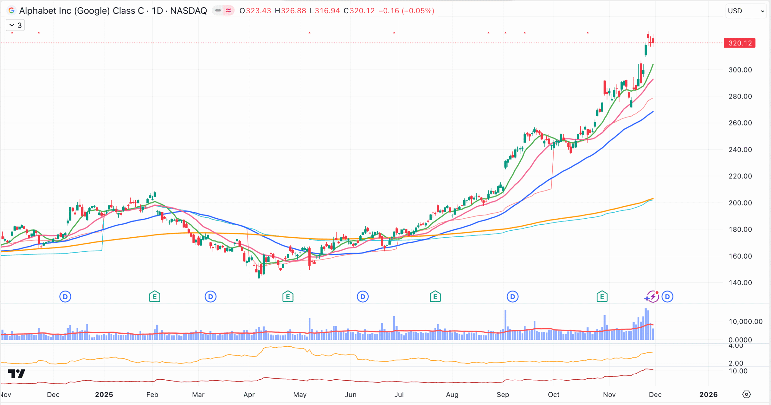Click the red 320.12 current price label

click(739, 43)
